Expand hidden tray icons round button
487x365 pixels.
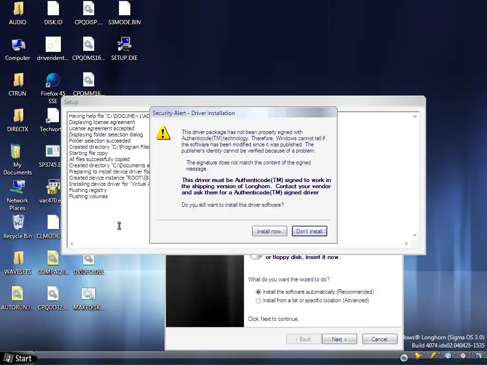[404, 358]
